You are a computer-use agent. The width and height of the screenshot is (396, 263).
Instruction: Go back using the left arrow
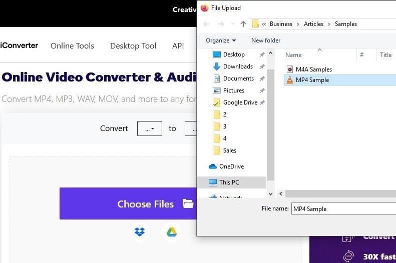click(207, 24)
